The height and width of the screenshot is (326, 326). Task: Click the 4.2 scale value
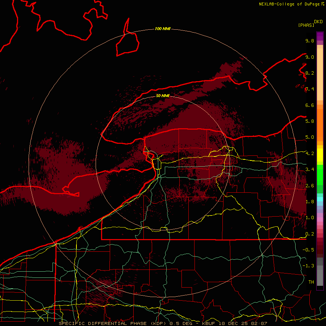pos(310,154)
